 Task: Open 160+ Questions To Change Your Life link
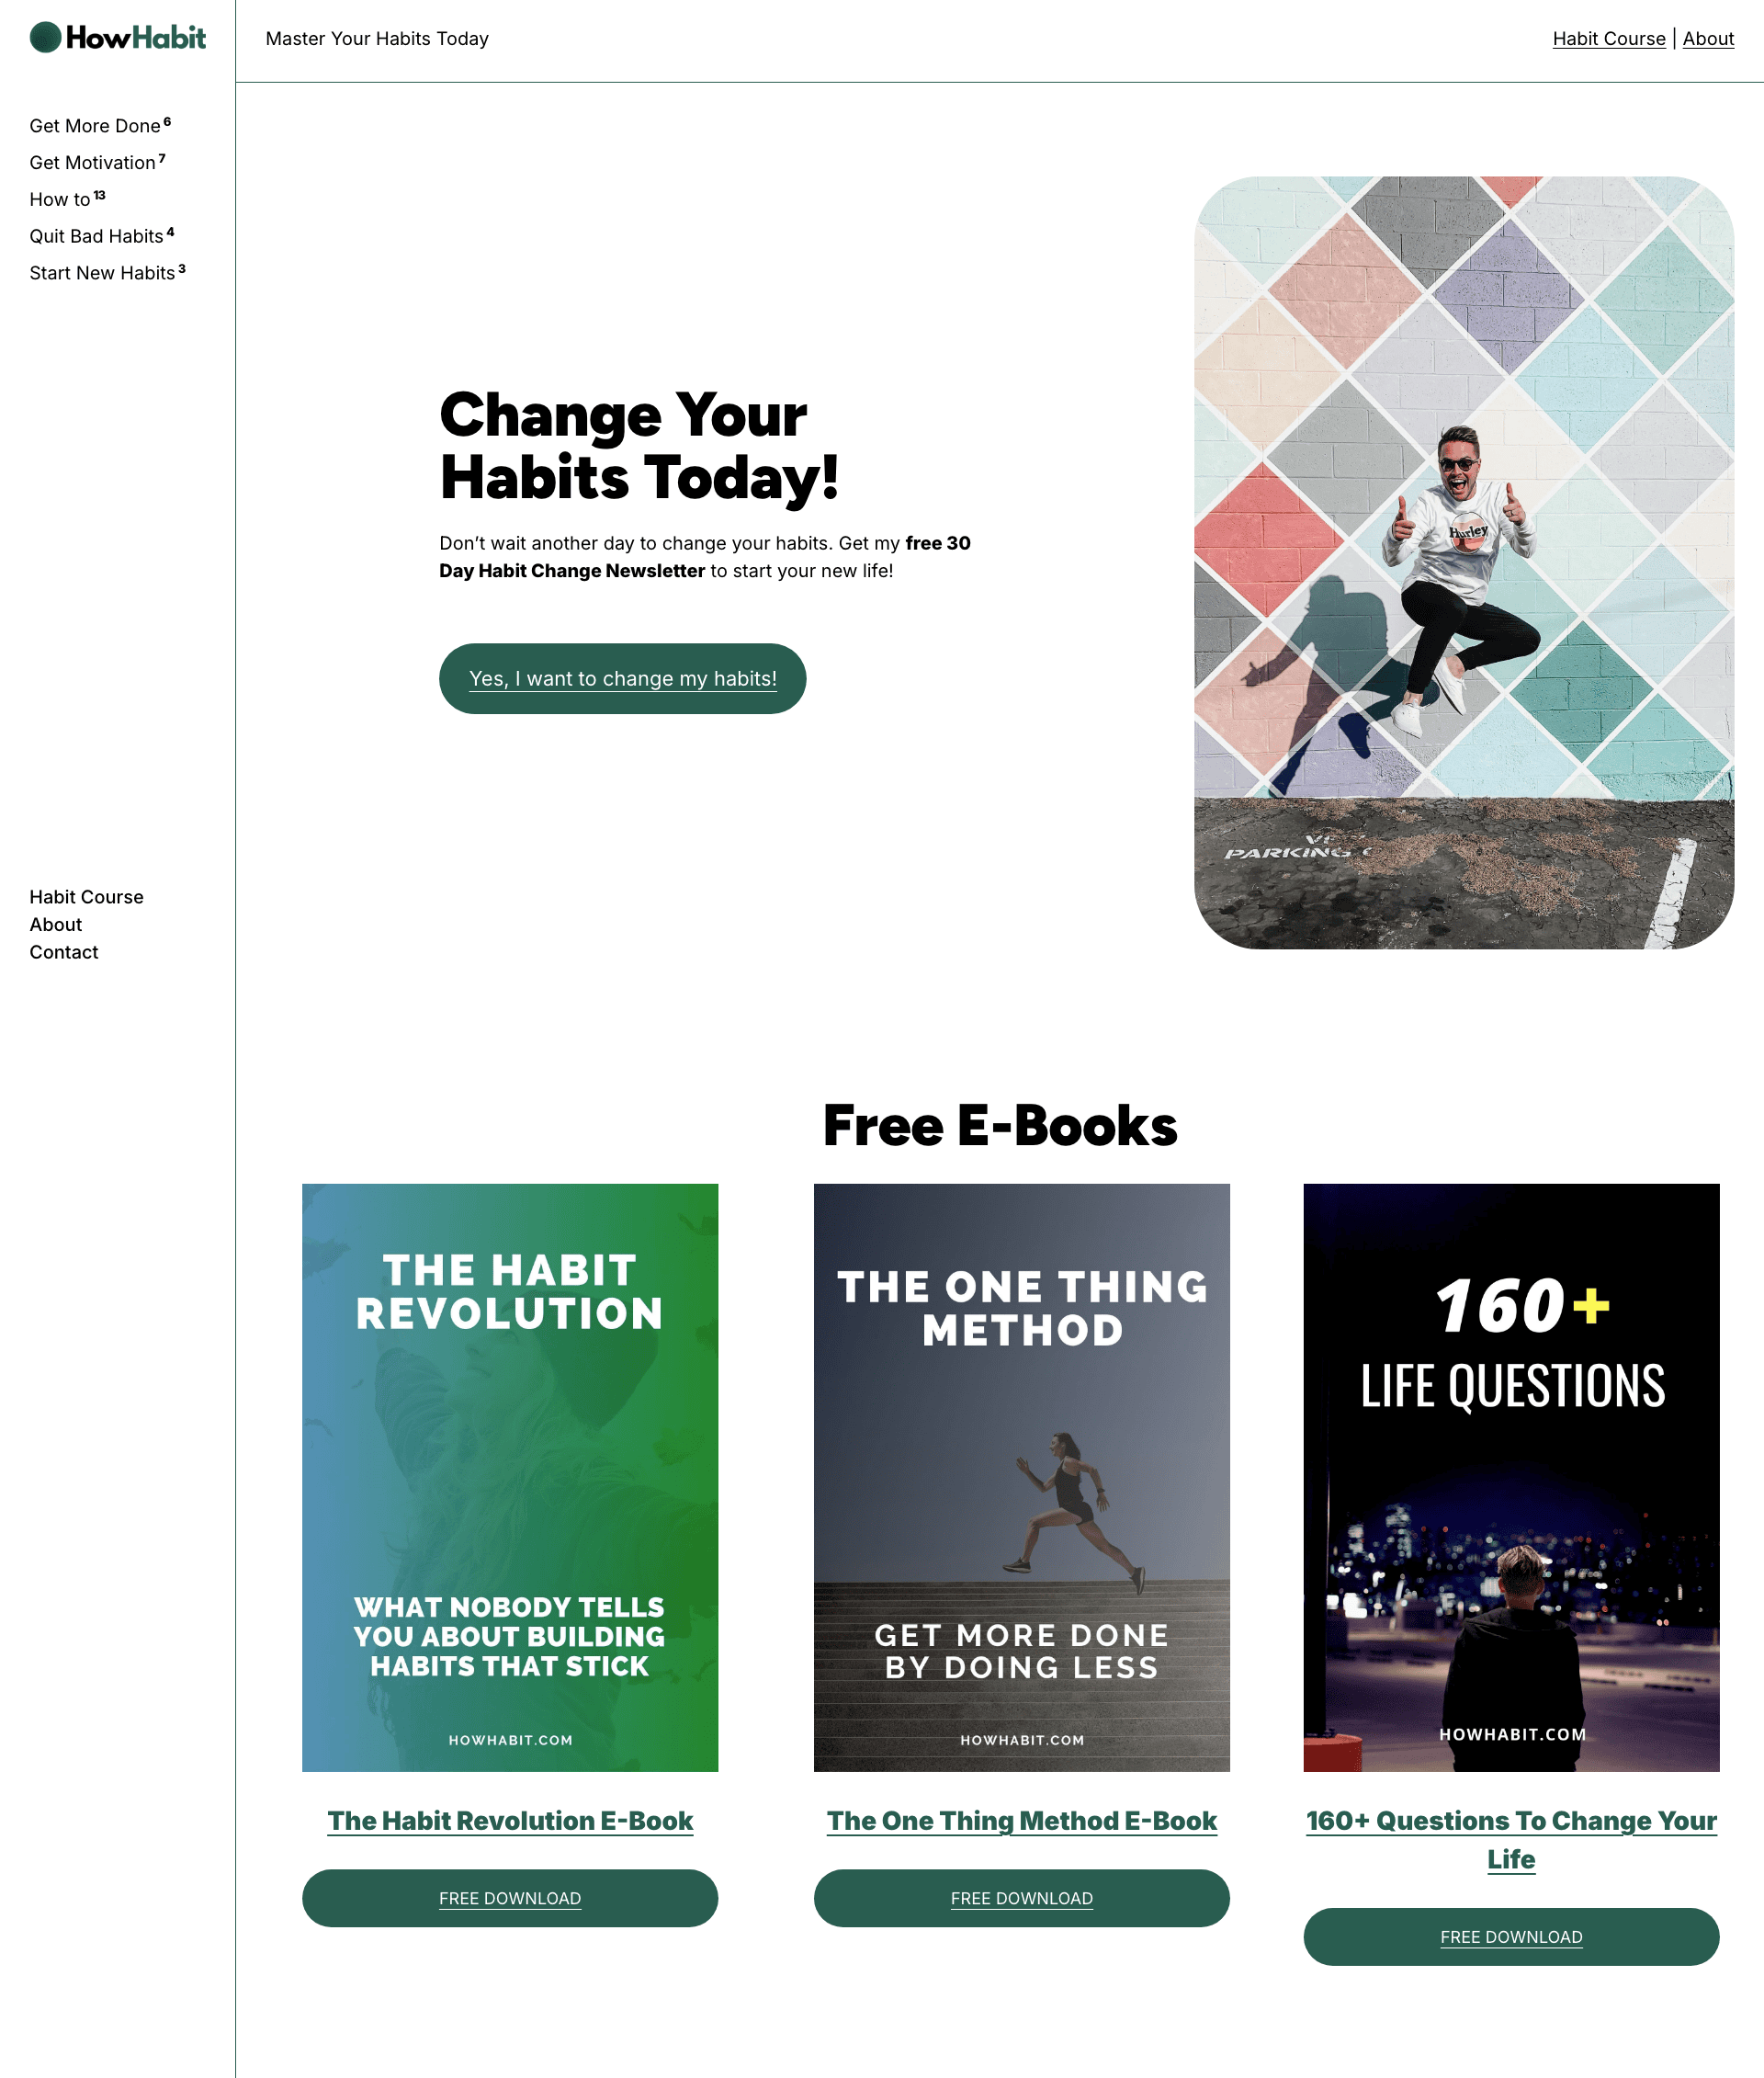coord(1511,1839)
